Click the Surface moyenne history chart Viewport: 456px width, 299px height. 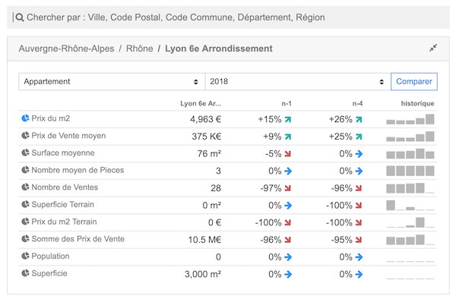pyautogui.click(x=410, y=153)
